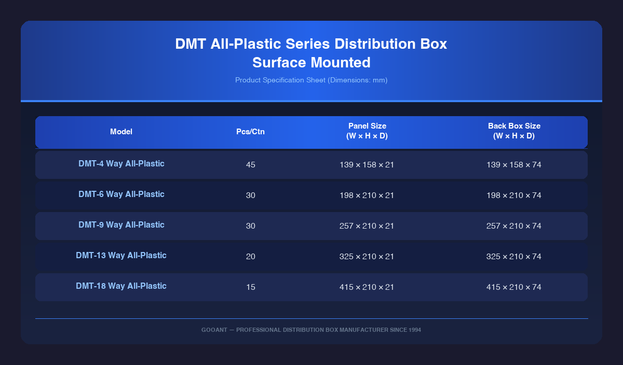Click the 20 pcs per carton cell

[250, 257]
